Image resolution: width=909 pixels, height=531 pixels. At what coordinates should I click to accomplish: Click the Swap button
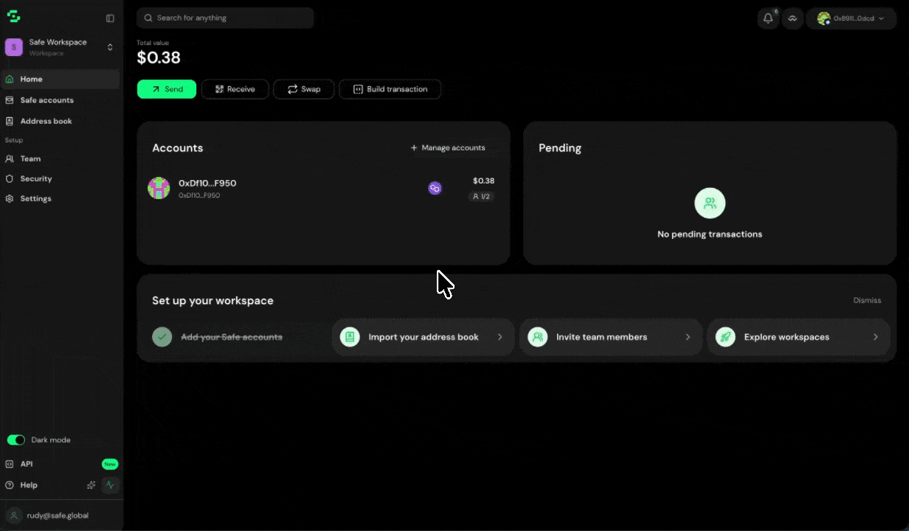point(304,89)
